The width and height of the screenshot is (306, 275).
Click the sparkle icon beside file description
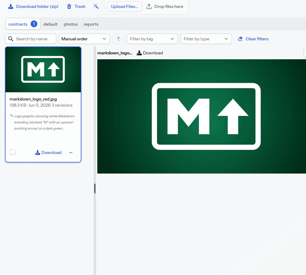pos(11,116)
